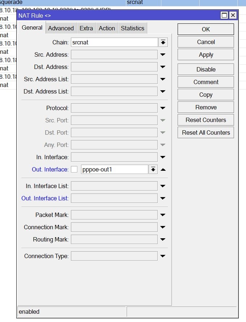
Task: Click the Apply button
Action: (x=206, y=55)
